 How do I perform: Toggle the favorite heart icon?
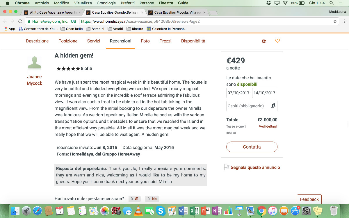[x=277, y=41]
